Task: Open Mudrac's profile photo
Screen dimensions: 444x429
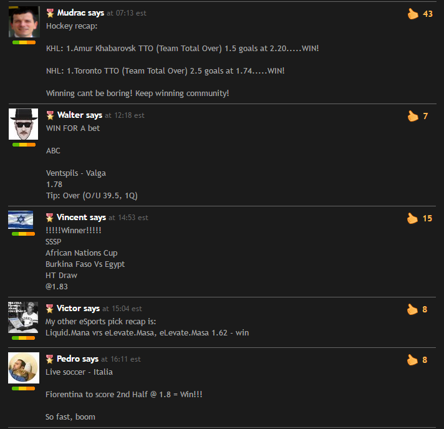Action: tap(24, 22)
